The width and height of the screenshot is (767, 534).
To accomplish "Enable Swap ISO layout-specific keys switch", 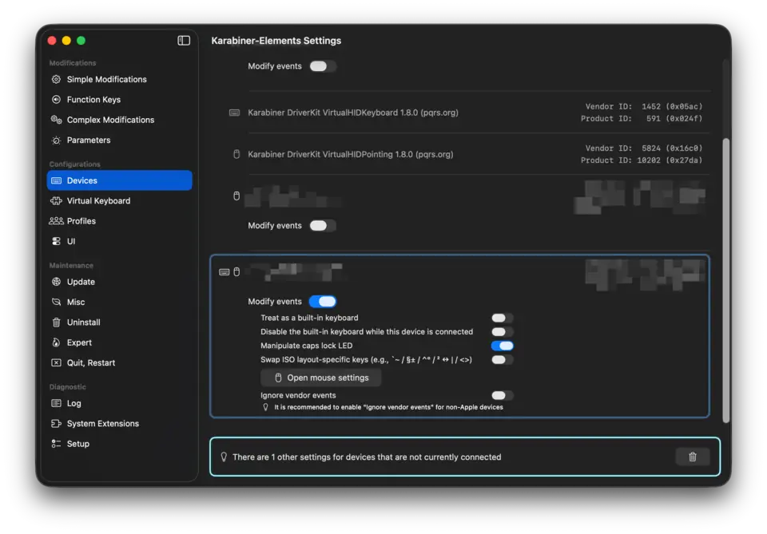I will point(503,359).
